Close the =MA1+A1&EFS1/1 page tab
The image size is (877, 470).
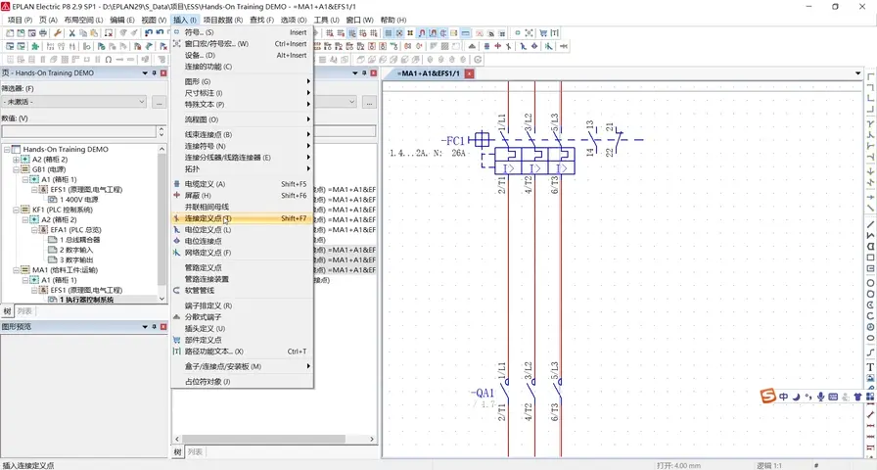469,73
